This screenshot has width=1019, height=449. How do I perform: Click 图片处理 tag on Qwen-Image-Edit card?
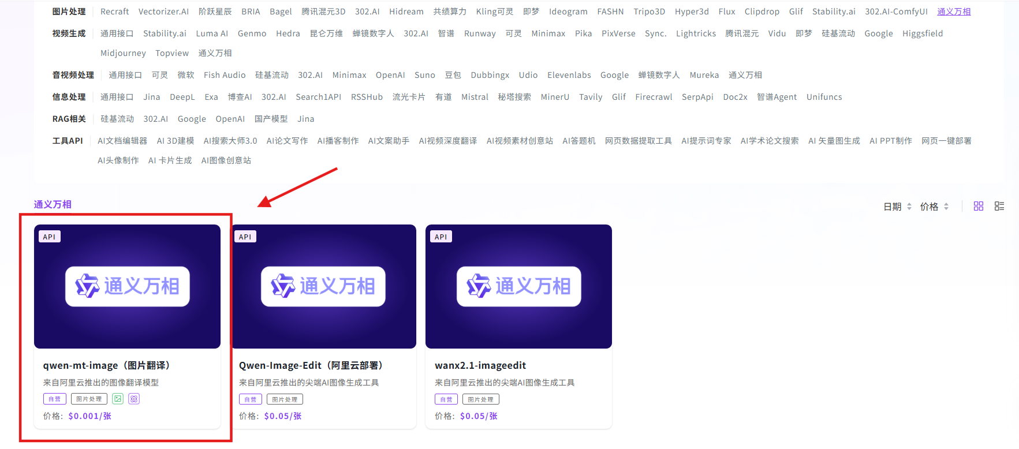(x=285, y=399)
